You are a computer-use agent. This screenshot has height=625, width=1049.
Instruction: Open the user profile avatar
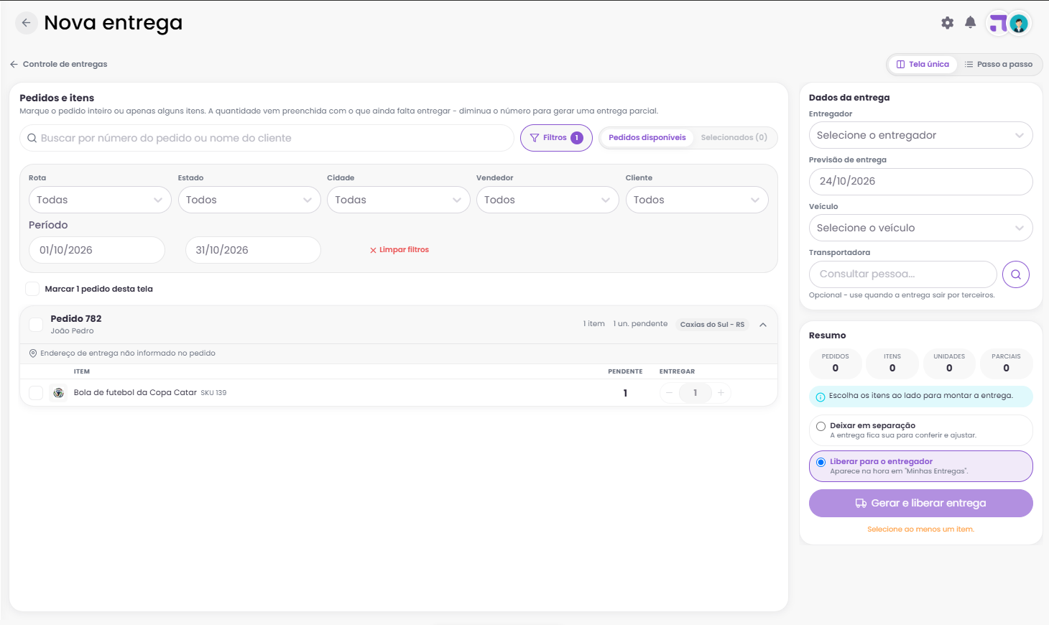[1019, 24]
